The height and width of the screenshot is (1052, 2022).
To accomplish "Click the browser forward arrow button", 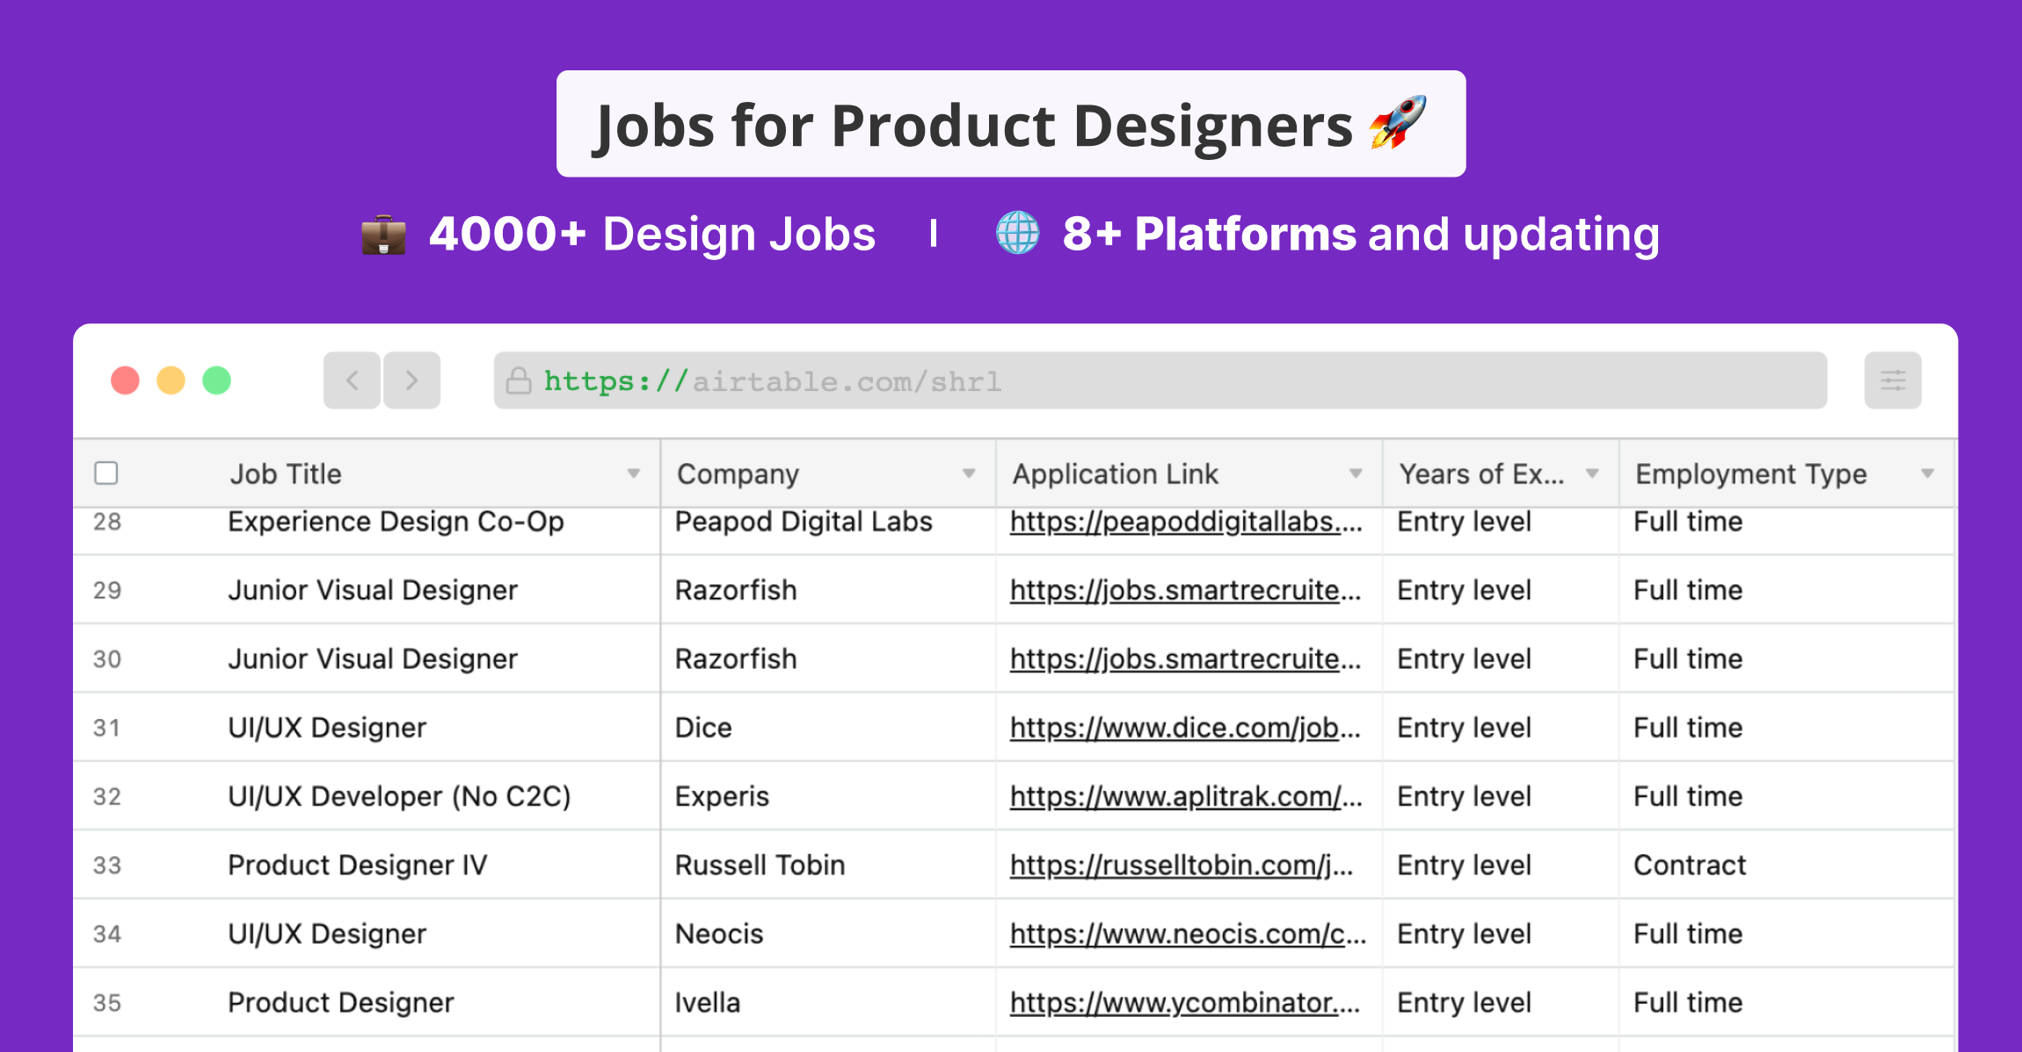I will click(x=411, y=381).
